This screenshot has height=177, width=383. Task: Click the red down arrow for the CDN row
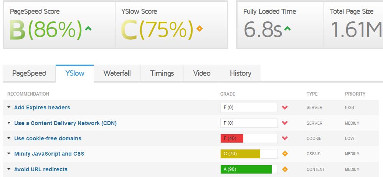pos(285,123)
